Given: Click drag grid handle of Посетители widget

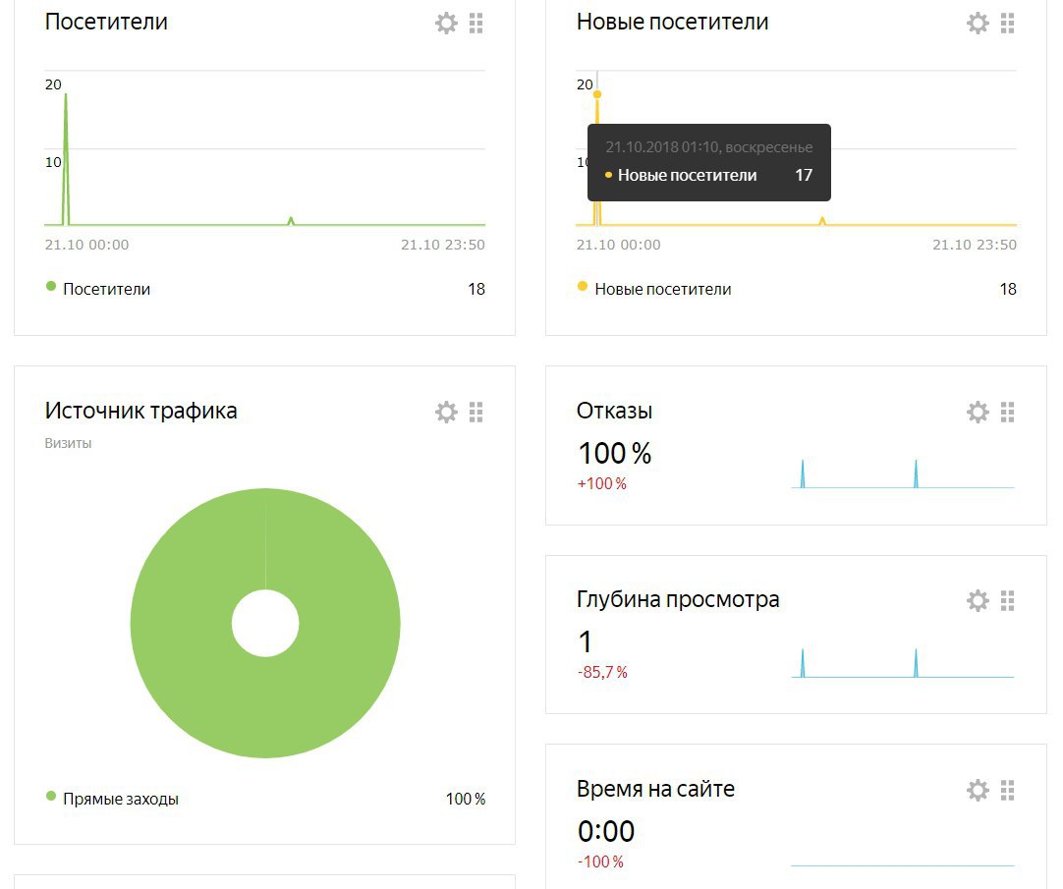Looking at the screenshot, I should pyautogui.click(x=476, y=23).
